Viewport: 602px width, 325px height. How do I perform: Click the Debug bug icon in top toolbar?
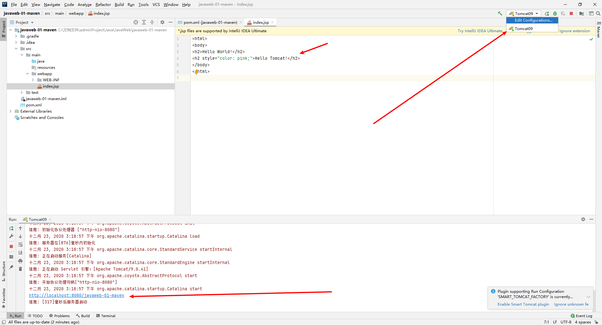pyautogui.click(x=555, y=13)
